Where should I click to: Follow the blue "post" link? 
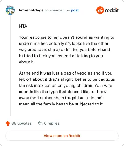[75, 10]
